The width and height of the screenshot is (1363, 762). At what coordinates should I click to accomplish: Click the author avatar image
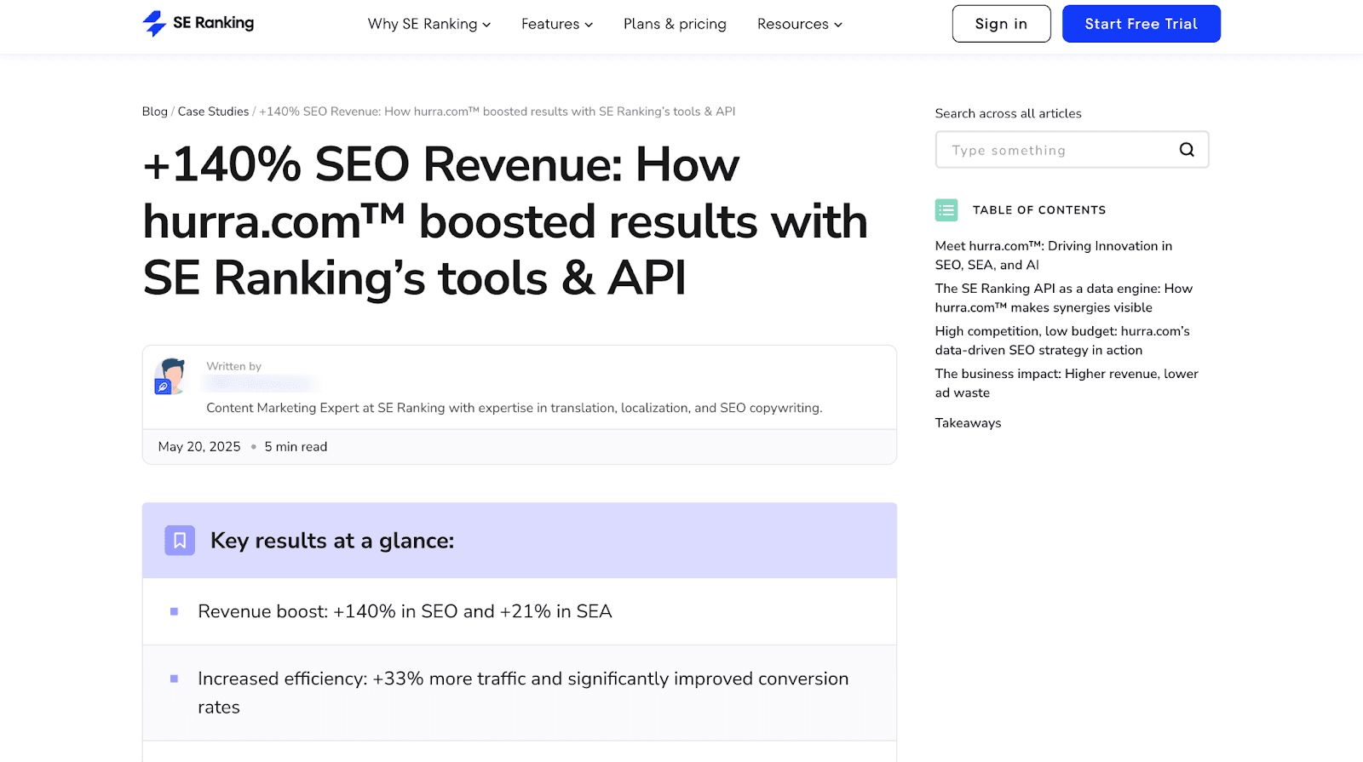[x=170, y=376]
